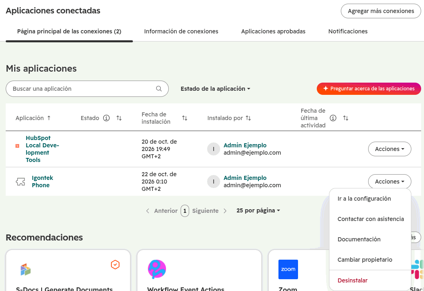Click the search magnifier icon

[159, 89]
